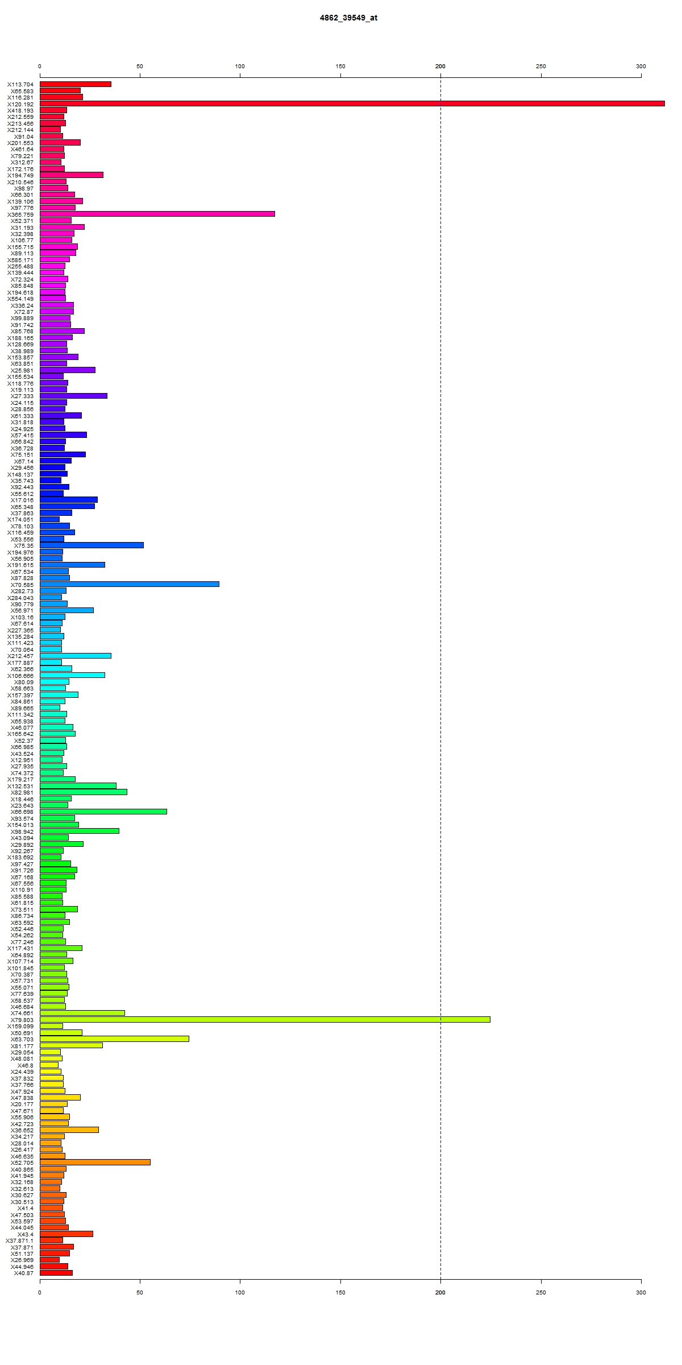Click the X70.585 row label
This screenshot has height=1365, width=682.
(22, 585)
